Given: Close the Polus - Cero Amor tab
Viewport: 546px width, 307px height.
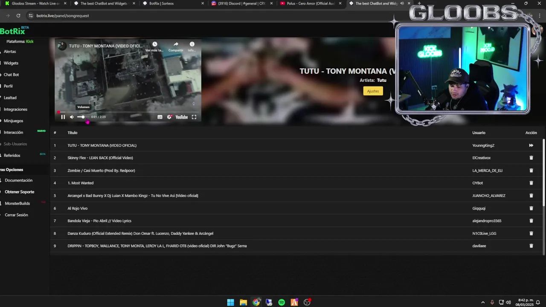Looking at the screenshot, I should pos(340,3).
